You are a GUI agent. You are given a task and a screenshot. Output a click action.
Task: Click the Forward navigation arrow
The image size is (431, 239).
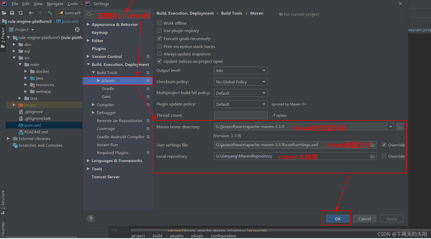click(40, 13)
